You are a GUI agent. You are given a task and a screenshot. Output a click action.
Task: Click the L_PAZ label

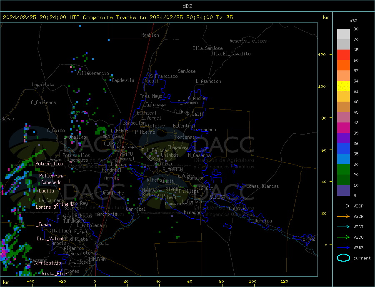coord(309,239)
